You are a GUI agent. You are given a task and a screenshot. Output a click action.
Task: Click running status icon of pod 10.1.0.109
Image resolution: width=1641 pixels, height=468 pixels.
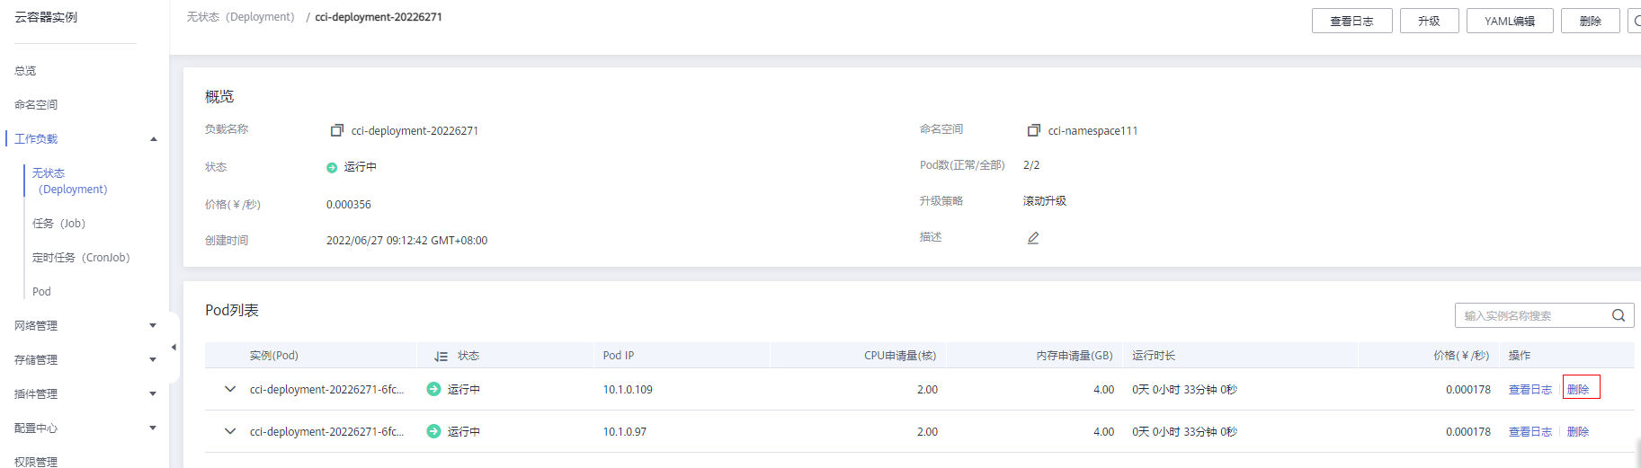(x=433, y=389)
